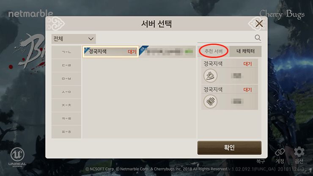Select the blurred second server entry

(x=167, y=52)
